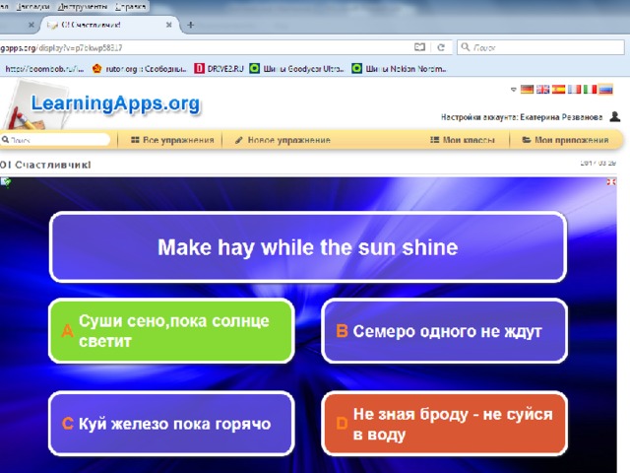
Task: Open the Новое упражнение menu item
Action: coord(283,140)
